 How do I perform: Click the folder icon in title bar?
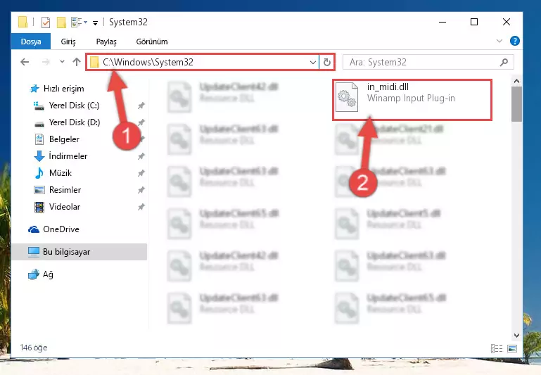pyautogui.click(x=23, y=22)
